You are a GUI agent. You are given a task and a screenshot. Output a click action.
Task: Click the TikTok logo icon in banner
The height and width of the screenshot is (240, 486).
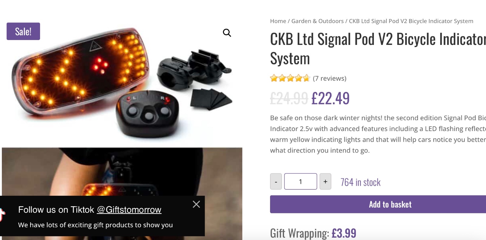click(x=2, y=215)
